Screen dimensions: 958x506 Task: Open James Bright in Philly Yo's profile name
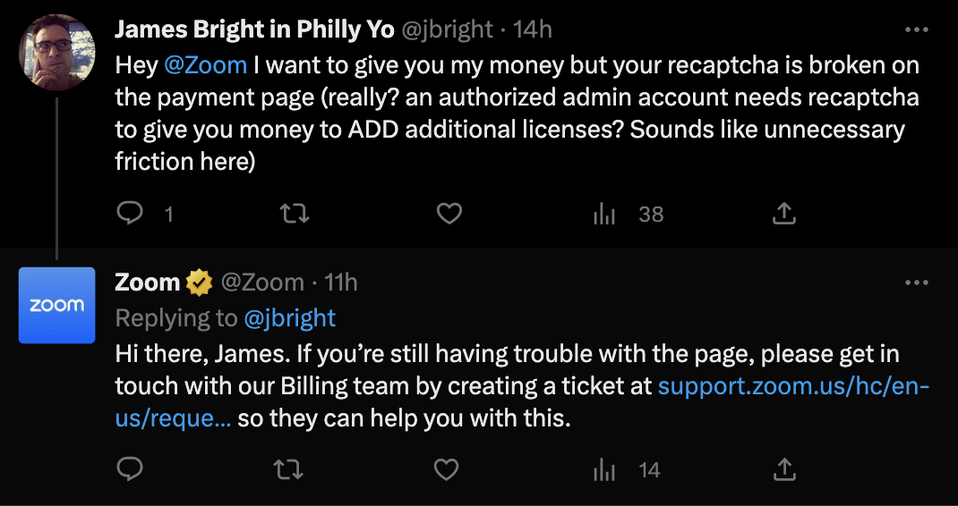coord(254,30)
